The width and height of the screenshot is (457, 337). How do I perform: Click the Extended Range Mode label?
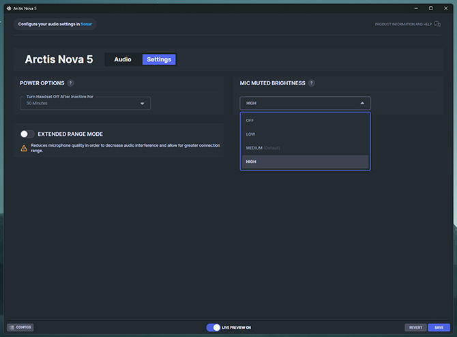70,134
